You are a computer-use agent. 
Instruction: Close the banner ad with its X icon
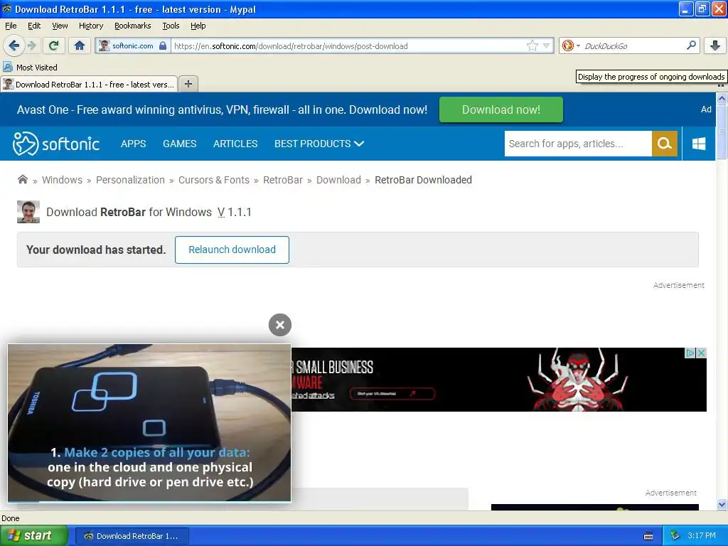click(x=702, y=353)
